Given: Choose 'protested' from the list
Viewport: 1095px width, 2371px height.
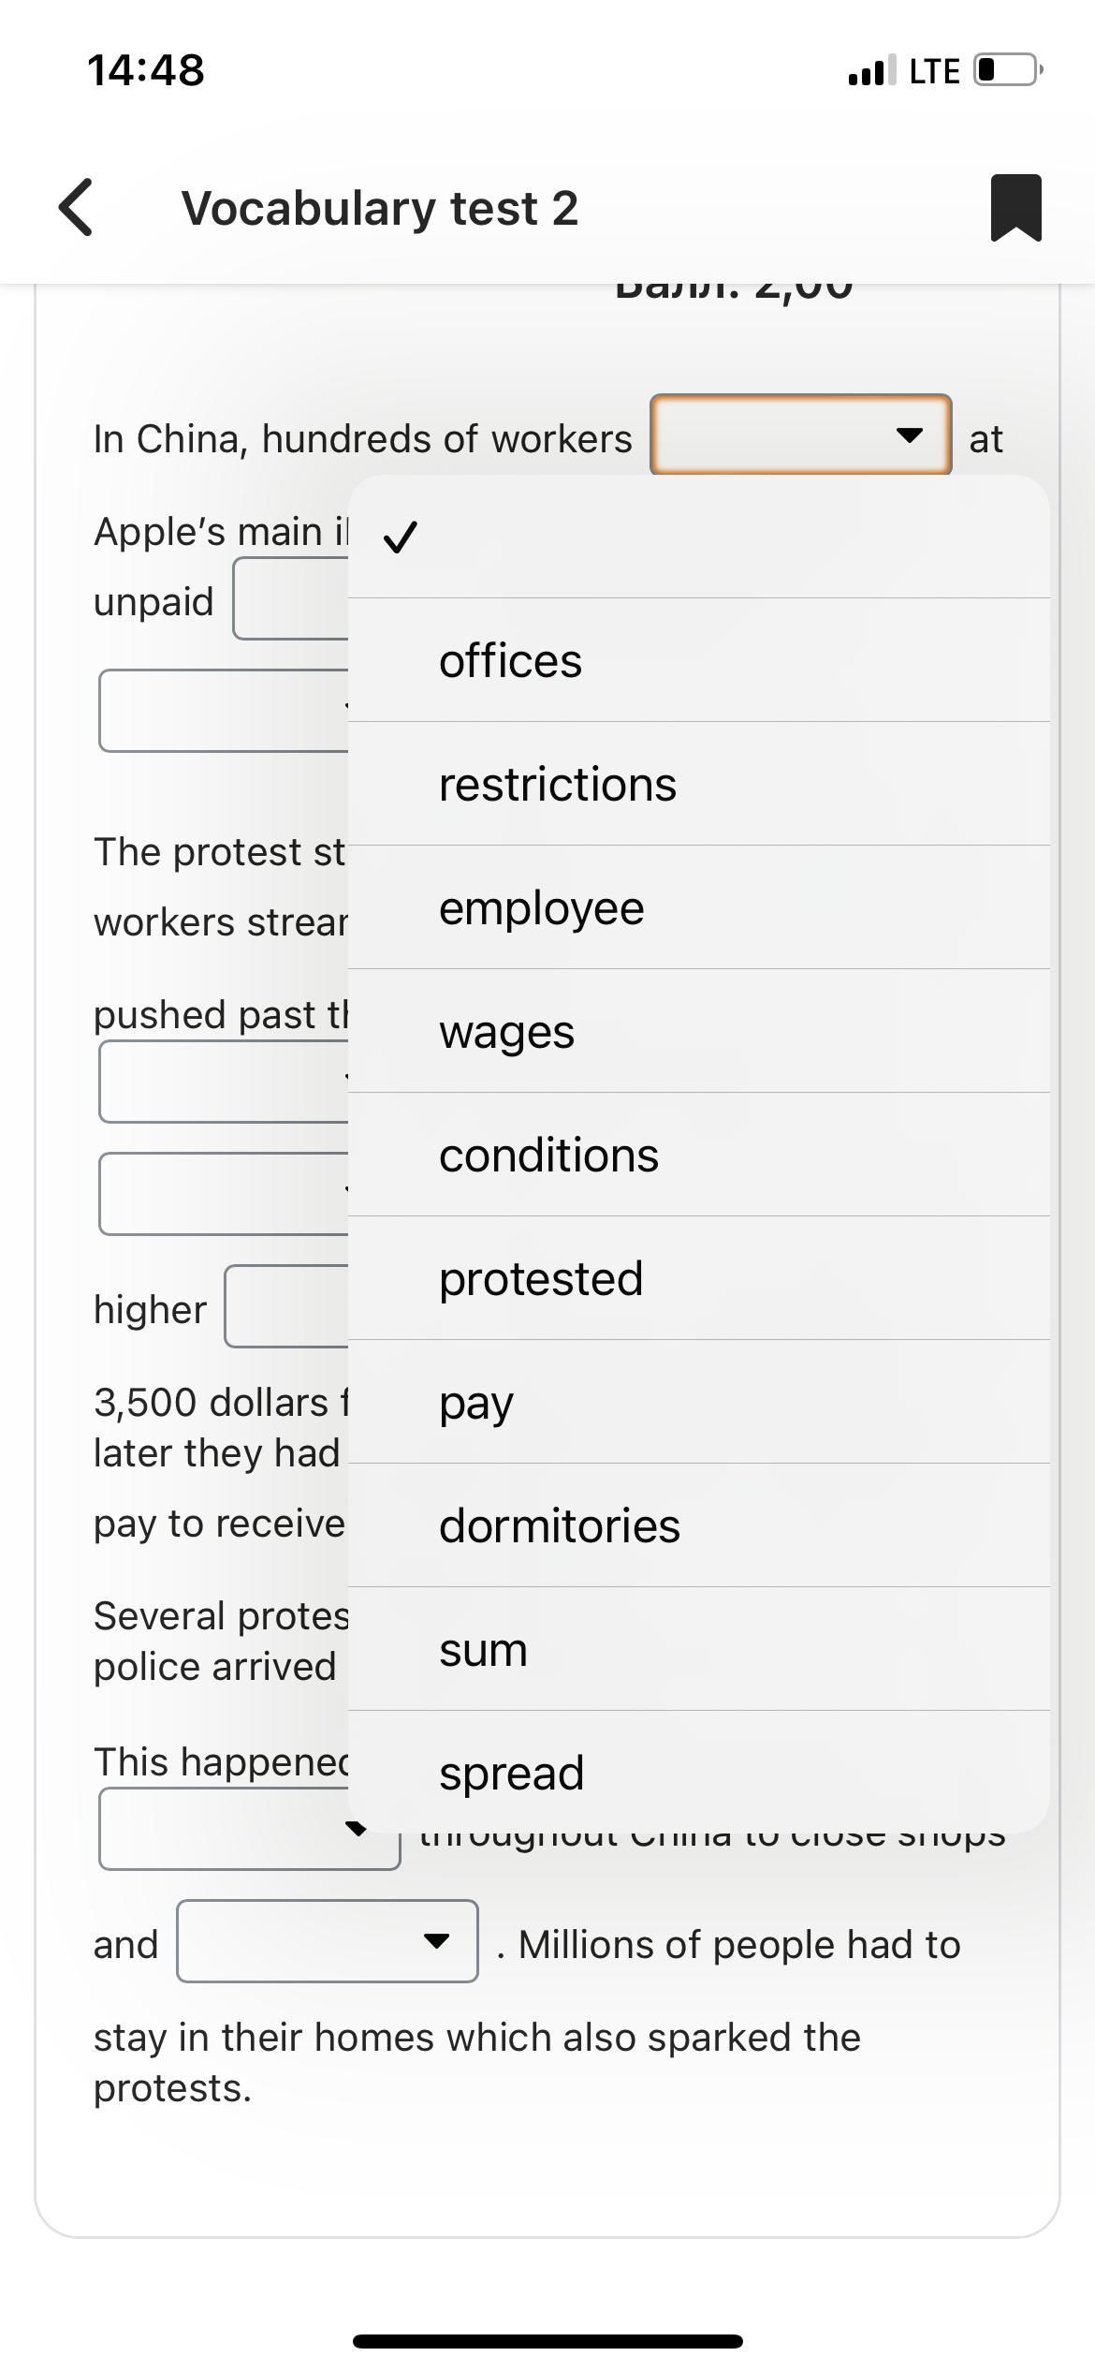Looking at the screenshot, I should click(698, 1278).
